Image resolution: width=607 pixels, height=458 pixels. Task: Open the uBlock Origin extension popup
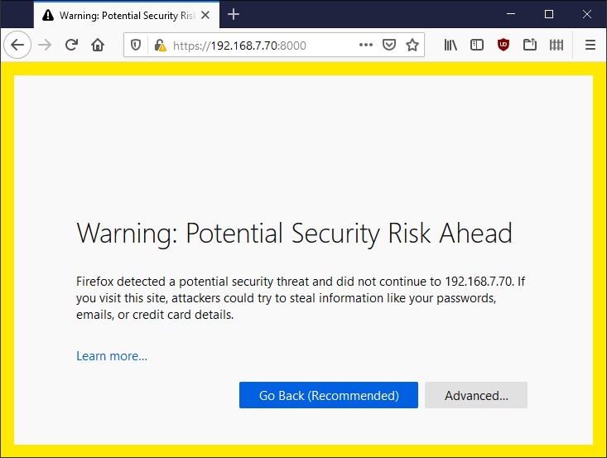click(503, 46)
